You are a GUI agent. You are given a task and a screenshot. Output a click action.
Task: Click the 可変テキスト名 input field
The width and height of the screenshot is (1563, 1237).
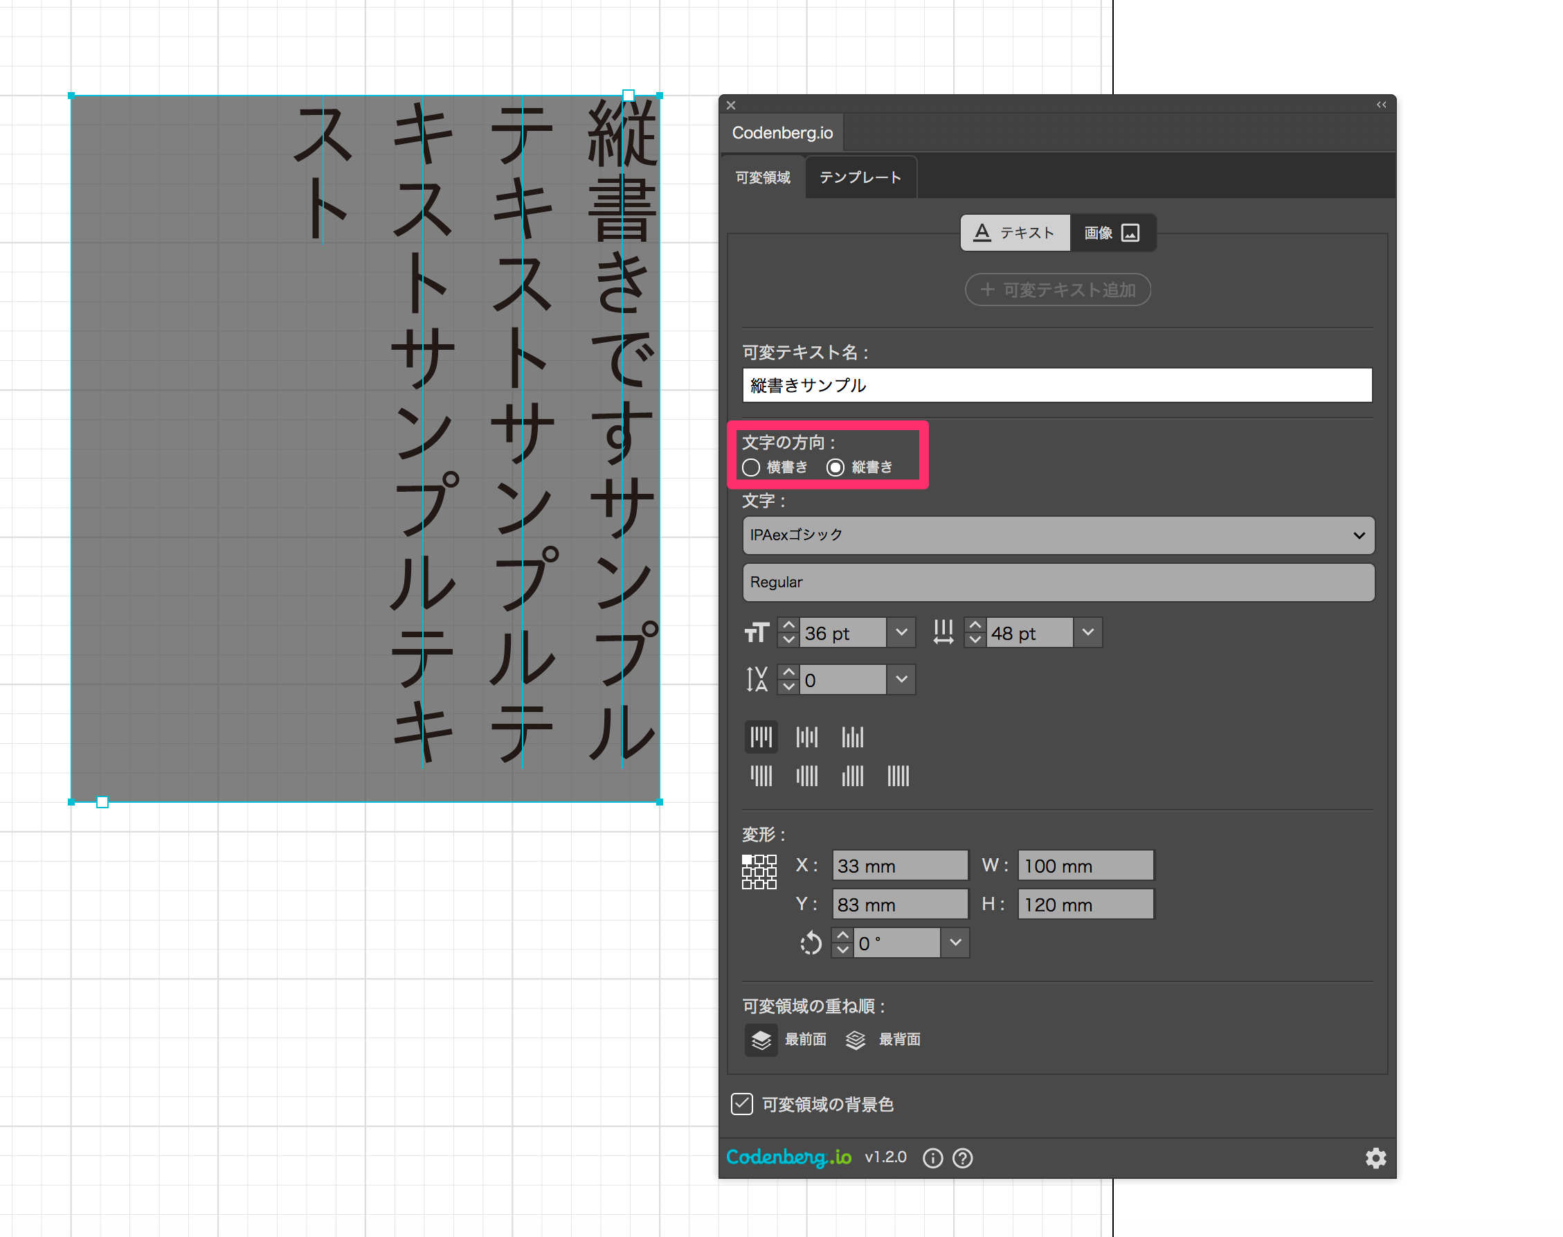click(x=1057, y=385)
